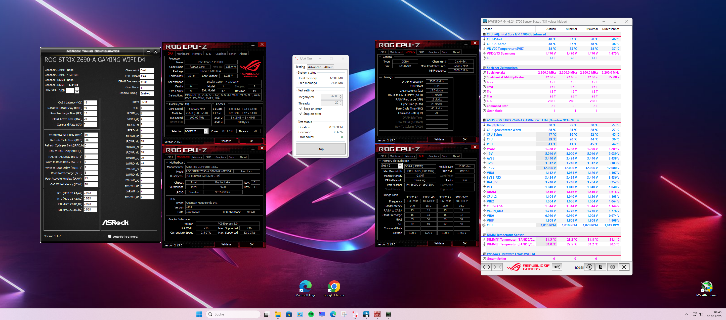Open Microsoft Edge from the taskbar

pyautogui.click(x=333, y=314)
